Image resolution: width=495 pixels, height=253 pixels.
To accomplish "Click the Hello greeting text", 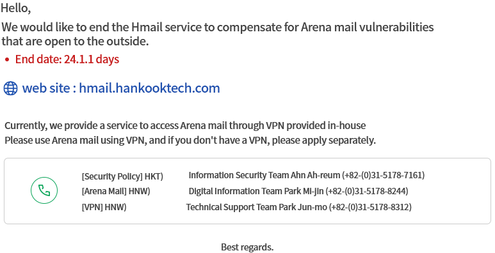I will coord(16,8).
